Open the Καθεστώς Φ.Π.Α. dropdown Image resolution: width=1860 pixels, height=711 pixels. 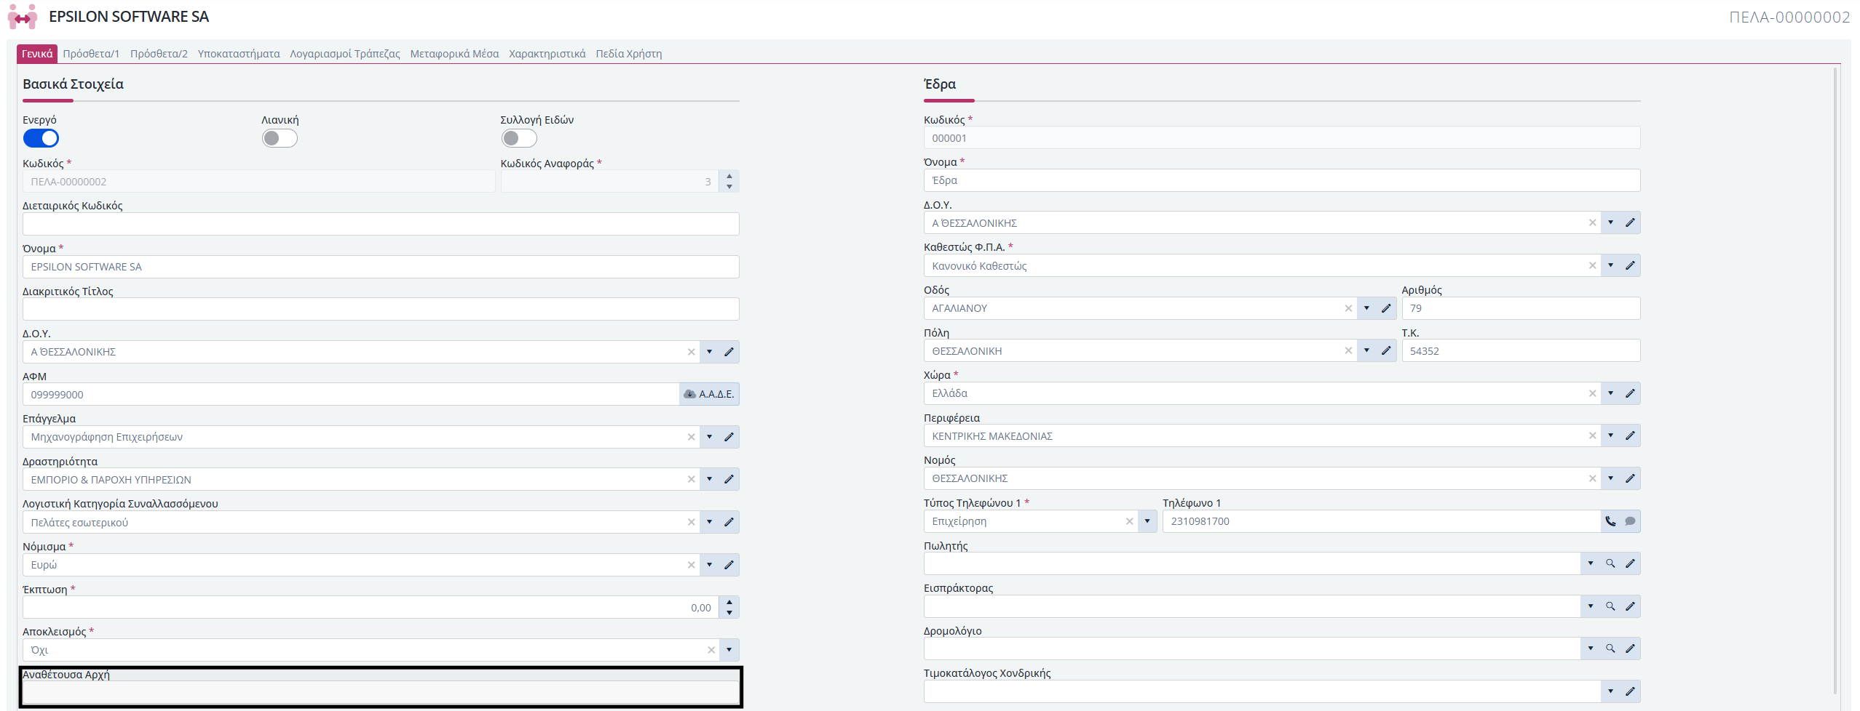tap(1610, 266)
